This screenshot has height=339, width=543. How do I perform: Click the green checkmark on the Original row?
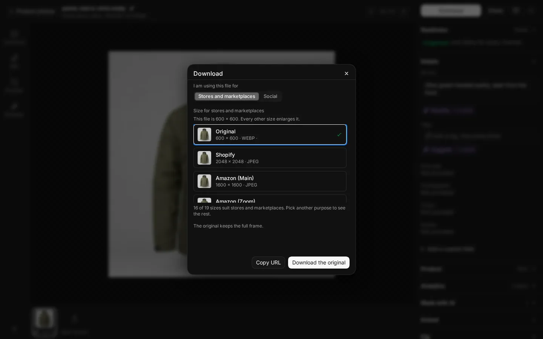[x=339, y=134]
